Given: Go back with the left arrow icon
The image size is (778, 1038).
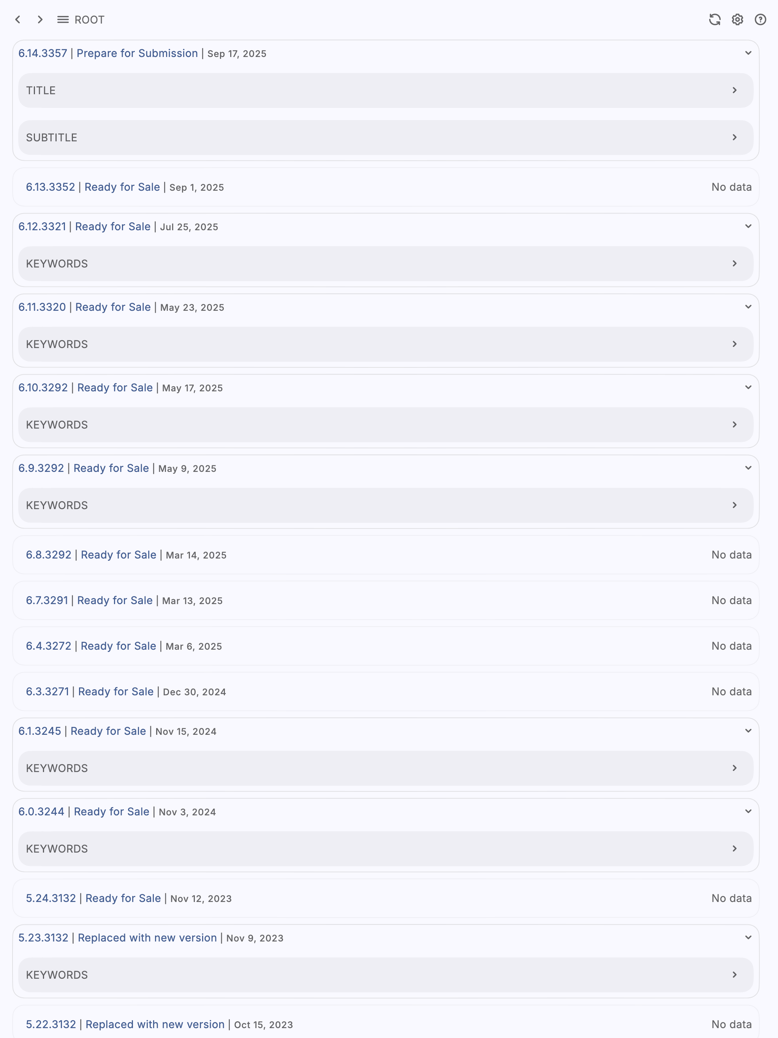Looking at the screenshot, I should [18, 19].
